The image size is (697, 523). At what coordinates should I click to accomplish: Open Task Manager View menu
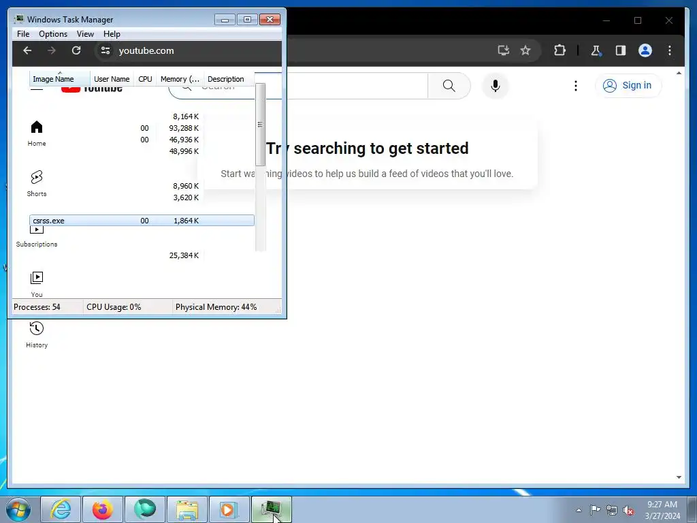[85, 34]
